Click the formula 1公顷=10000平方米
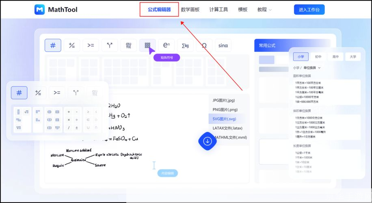The width and height of the screenshot is (372, 203). [307, 97]
